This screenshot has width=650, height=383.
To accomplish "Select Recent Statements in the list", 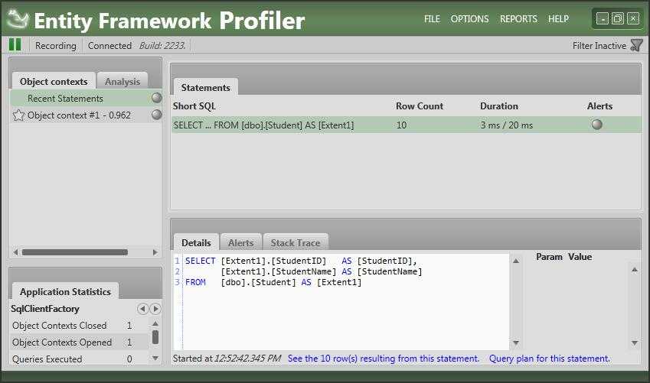I will (x=86, y=98).
